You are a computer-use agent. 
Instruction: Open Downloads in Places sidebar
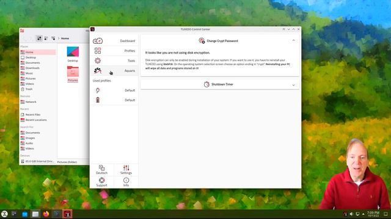click(38, 68)
